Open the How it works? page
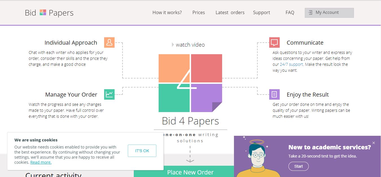The image size is (381, 177). pos(167,12)
